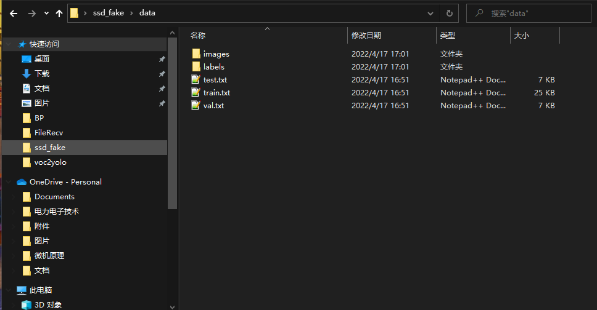
Task: Open address bar history dropdown
Action: pyautogui.click(x=430, y=14)
